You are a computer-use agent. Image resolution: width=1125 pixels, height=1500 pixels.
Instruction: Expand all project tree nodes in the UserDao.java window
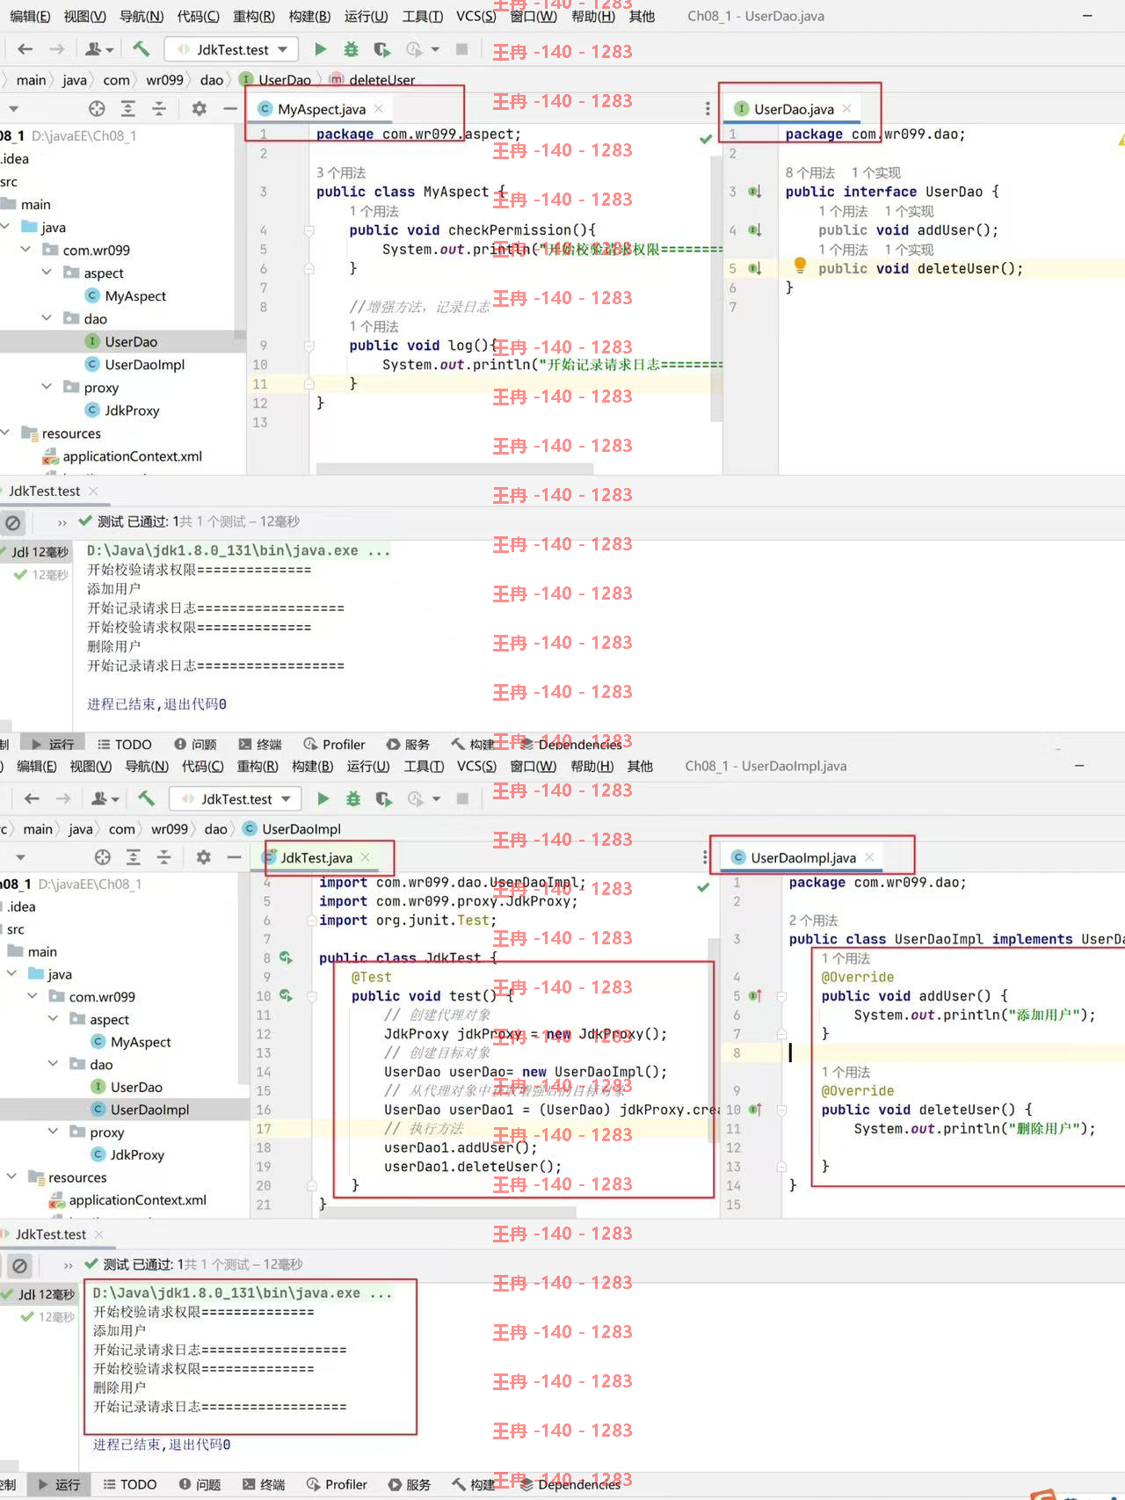[127, 108]
